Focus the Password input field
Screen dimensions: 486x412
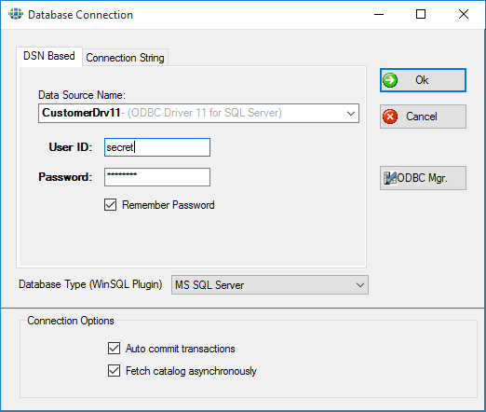157,177
